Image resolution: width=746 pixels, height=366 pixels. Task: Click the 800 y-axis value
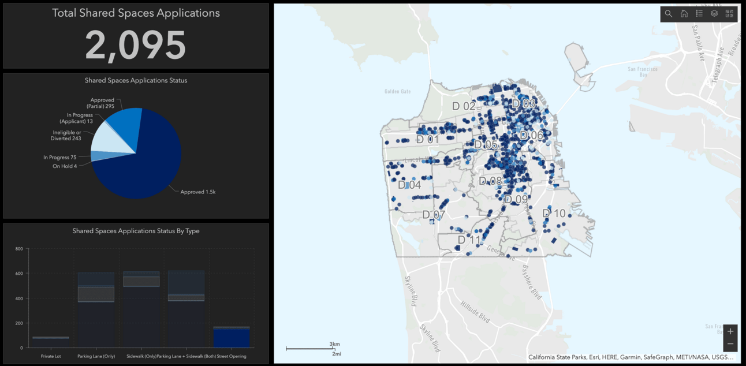(x=19, y=249)
